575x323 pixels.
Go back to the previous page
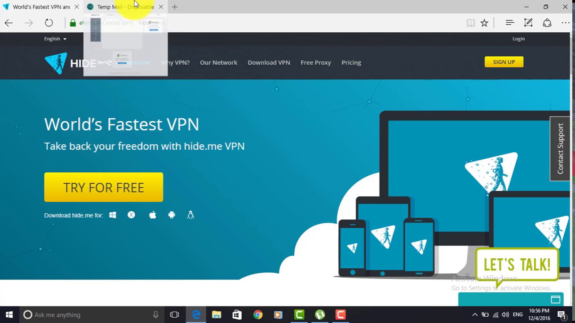tap(9, 23)
